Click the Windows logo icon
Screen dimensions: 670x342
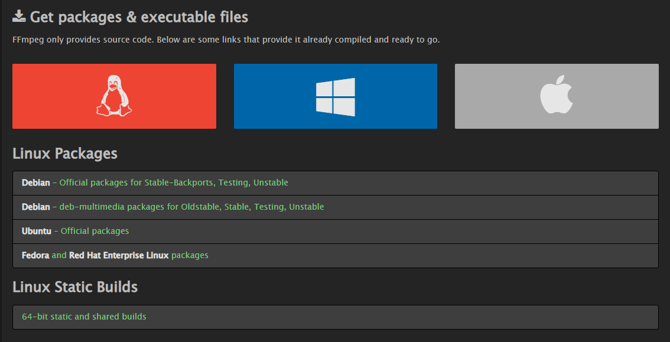(335, 96)
